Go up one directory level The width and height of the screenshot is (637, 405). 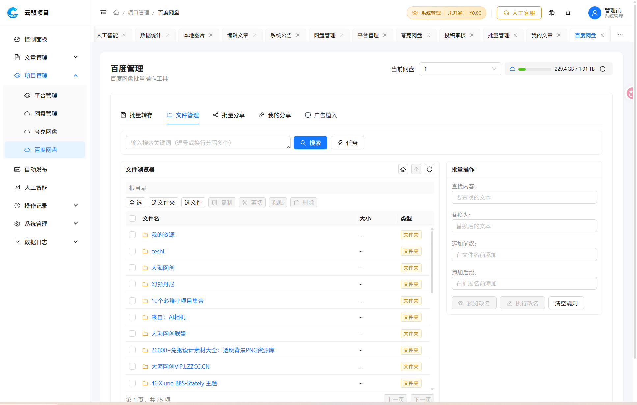point(416,169)
